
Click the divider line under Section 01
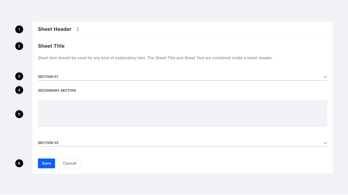coord(182,80)
